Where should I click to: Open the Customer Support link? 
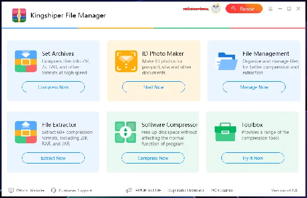pyautogui.click(x=75, y=191)
